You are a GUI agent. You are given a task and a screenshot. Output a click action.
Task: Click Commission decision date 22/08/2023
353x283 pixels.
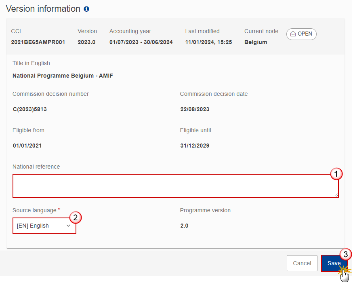coord(195,109)
